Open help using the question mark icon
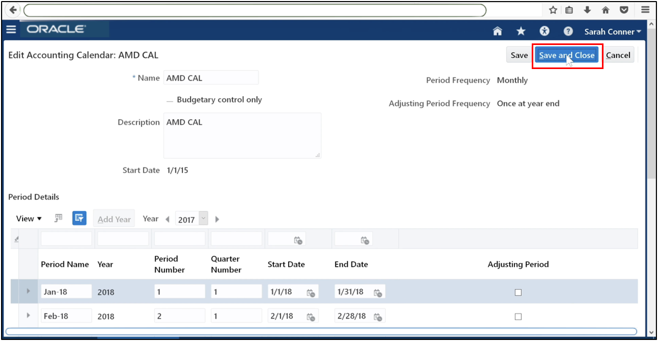The image size is (658, 341). pos(568,31)
